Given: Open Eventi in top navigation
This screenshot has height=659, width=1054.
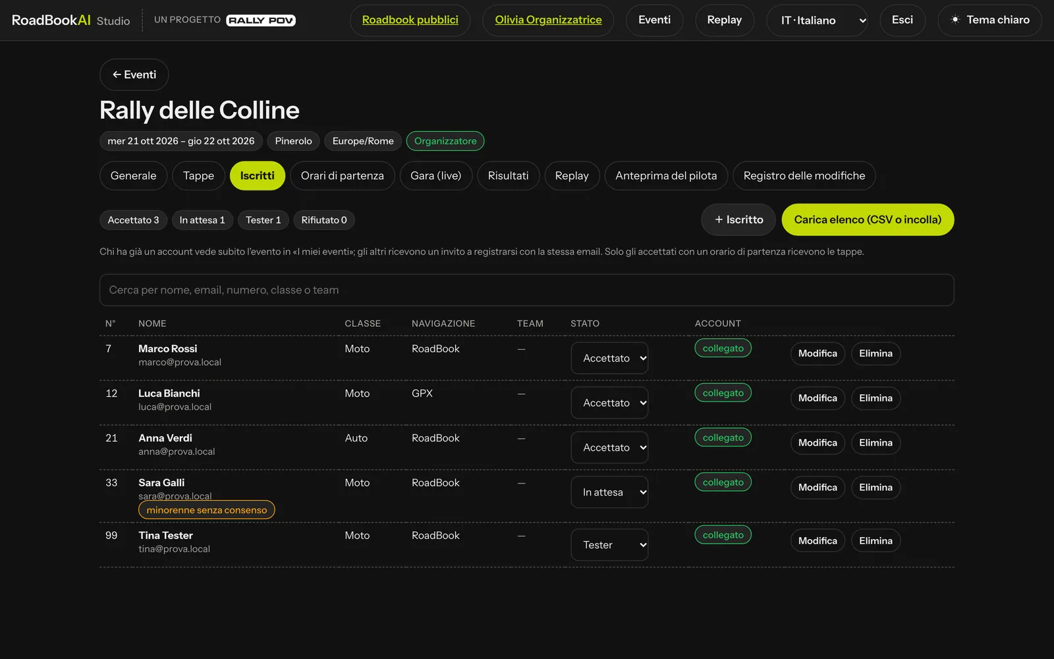Looking at the screenshot, I should [654, 20].
